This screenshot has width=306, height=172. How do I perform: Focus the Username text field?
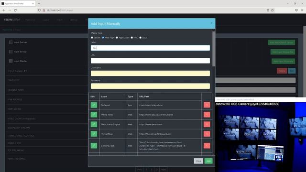150,73
